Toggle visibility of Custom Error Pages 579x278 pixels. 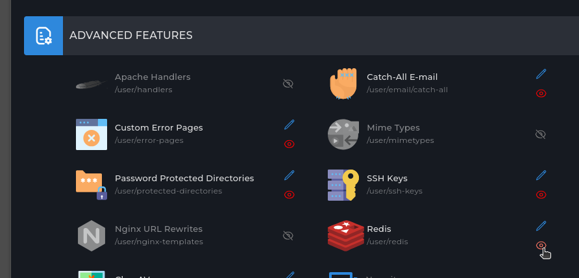pyautogui.click(x=289, y=144)
